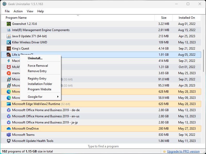Click the King's Quest game icon
This screenshot has width=206, height=154.
(x=9, y=49)
